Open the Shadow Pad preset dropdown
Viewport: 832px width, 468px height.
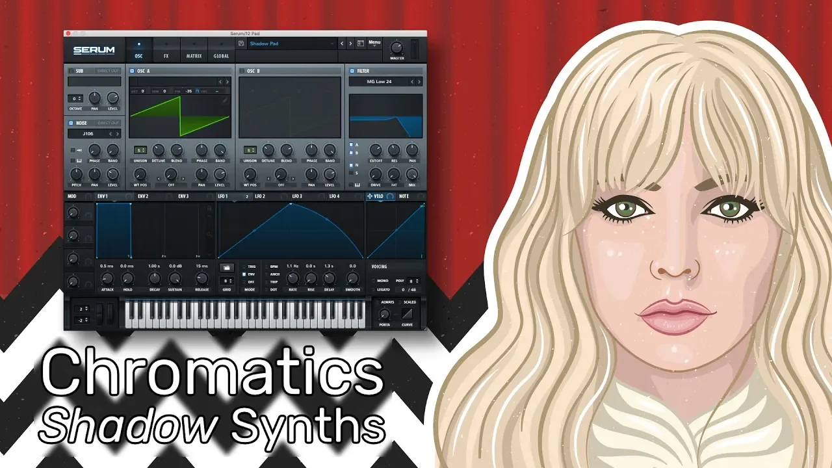click(292, 44)
